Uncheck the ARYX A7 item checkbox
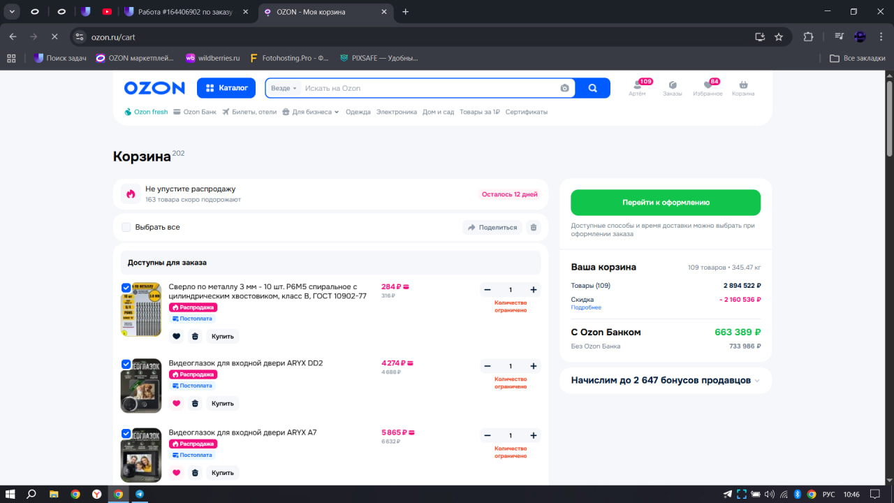The height and width of the screenshot is (503, 894). coord(126,433)
